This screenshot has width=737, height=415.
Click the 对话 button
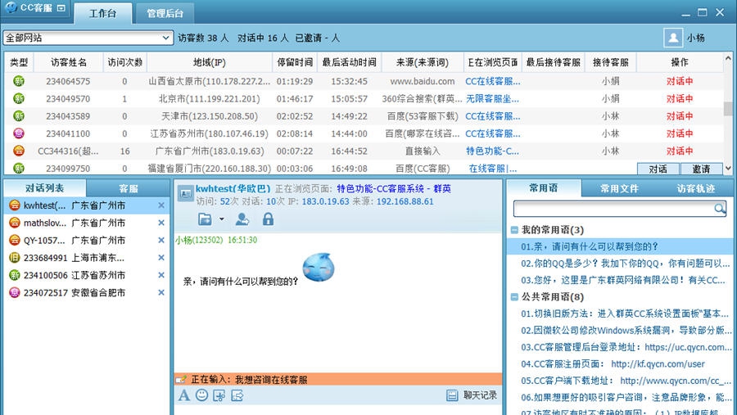(x=658, y=169)
